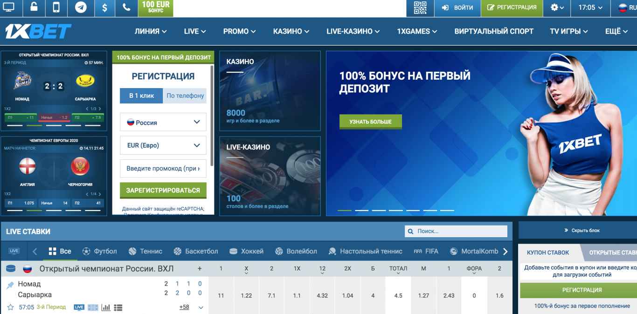Focus the promo code input field
The image size is (637, 314).
click(163, 168)
